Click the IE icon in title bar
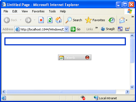136x102 pixels. click(x=4, y=5)
